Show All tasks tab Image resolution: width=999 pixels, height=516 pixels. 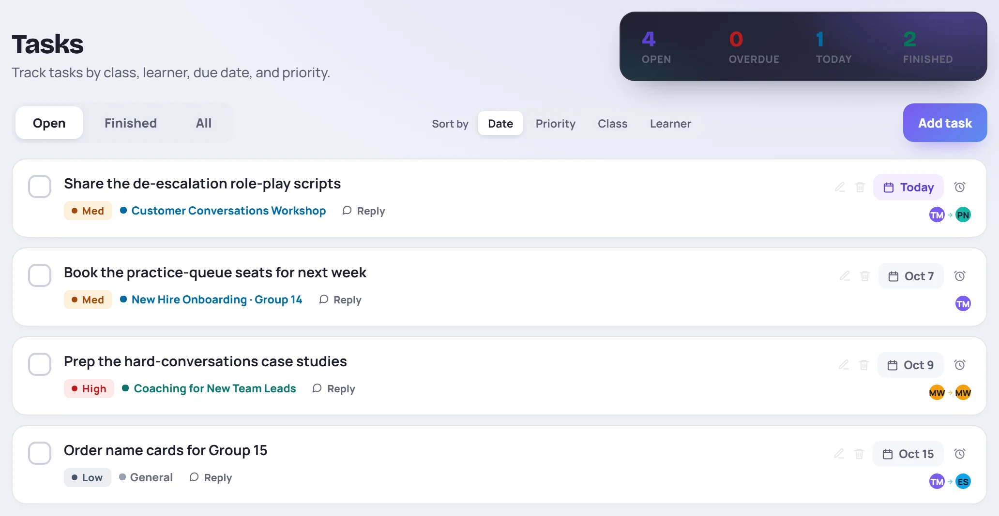click(204, 123)
